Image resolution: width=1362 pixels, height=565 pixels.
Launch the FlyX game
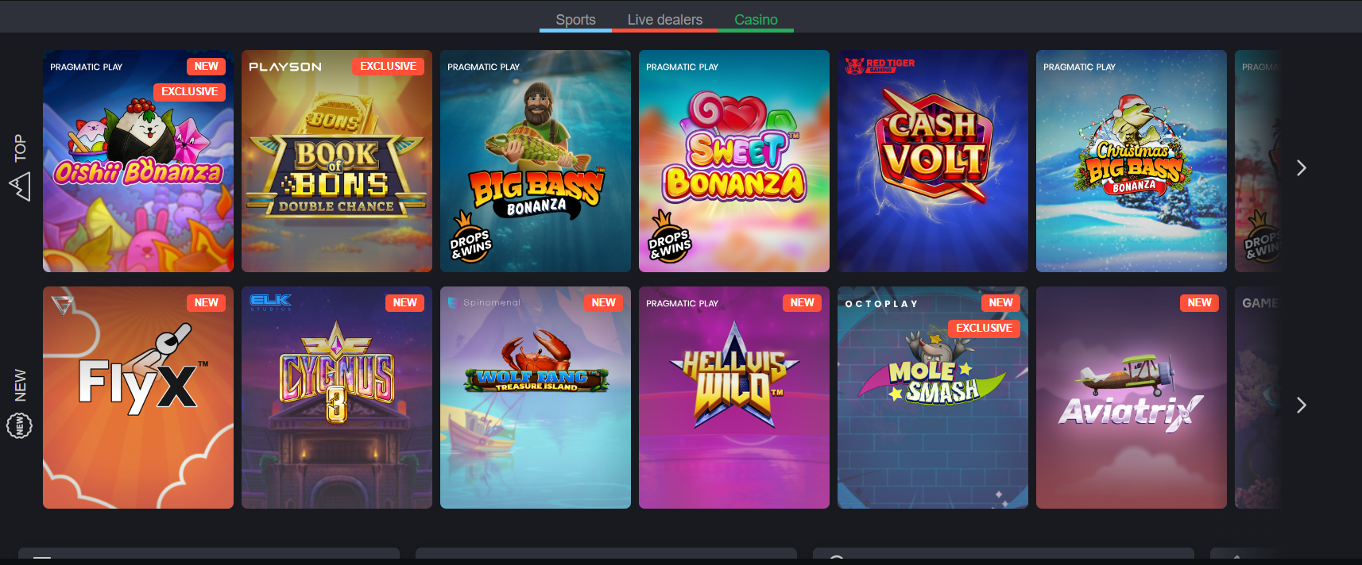[x=138, y=398]
